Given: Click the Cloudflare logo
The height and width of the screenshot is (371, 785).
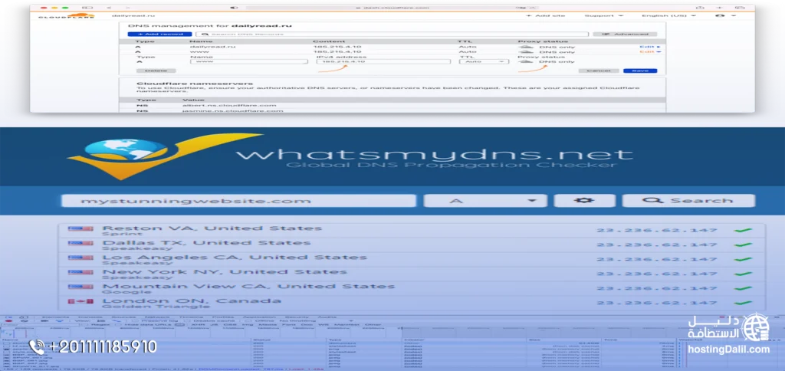Looking at the screenshot, I should click(66, 16).
